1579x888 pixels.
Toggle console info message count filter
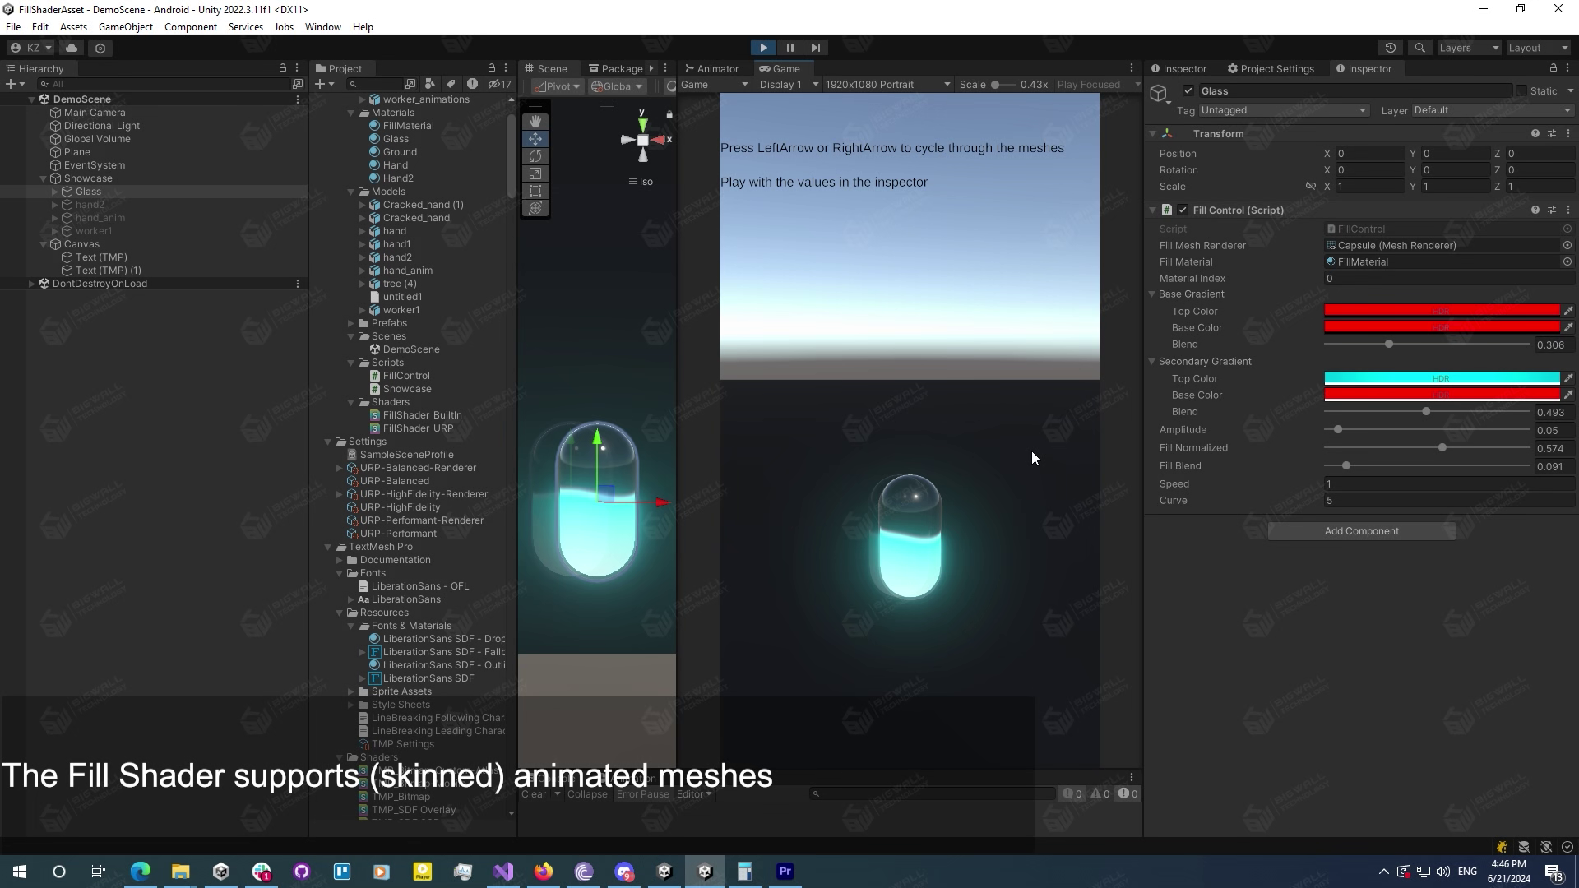1072,793
